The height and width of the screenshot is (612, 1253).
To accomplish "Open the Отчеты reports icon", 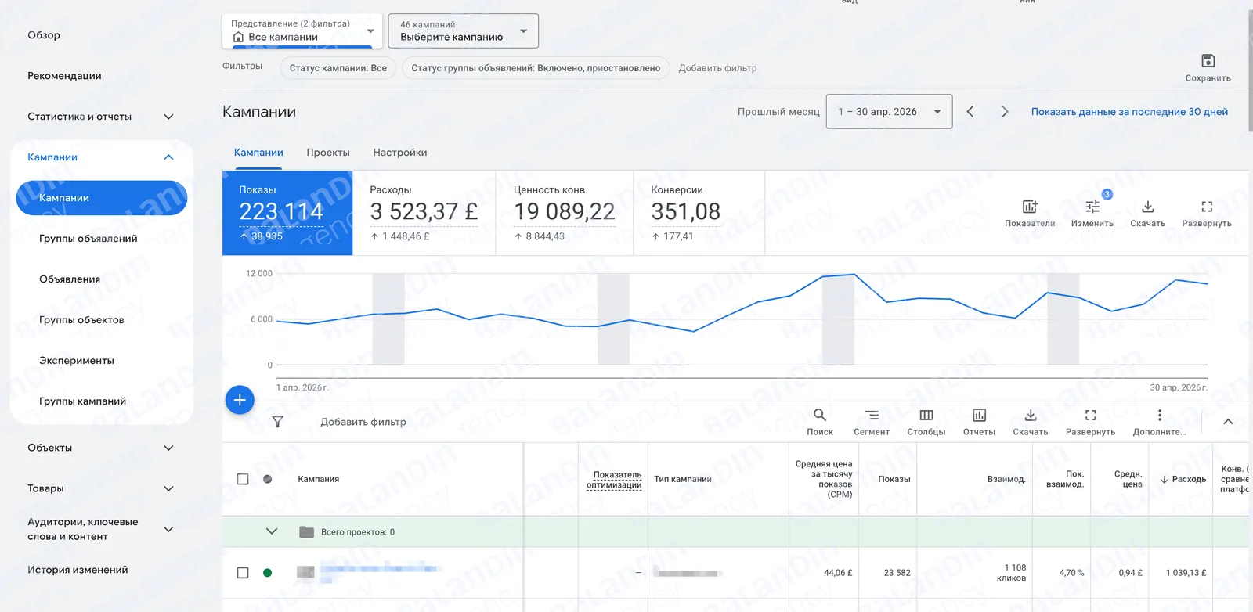I will coord(979,415).
